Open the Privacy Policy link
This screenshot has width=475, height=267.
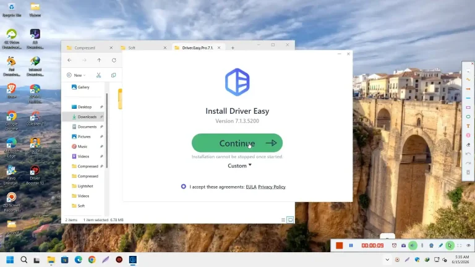click(272, 187)
